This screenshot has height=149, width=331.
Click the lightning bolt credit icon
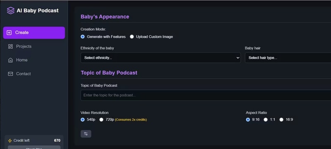tap(10, 141)
